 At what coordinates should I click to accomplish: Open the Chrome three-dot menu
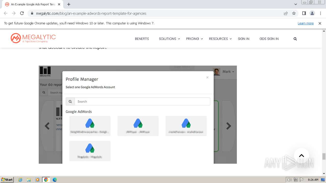pos(320,13)
